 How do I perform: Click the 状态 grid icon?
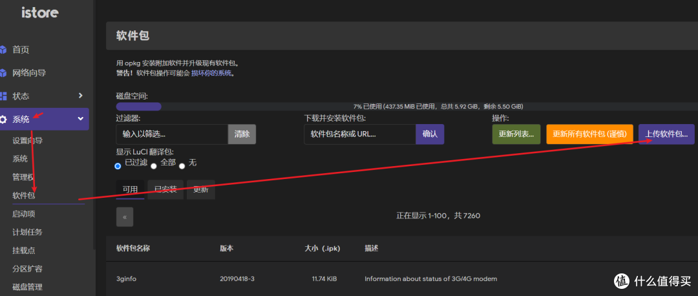pos(3,96)
